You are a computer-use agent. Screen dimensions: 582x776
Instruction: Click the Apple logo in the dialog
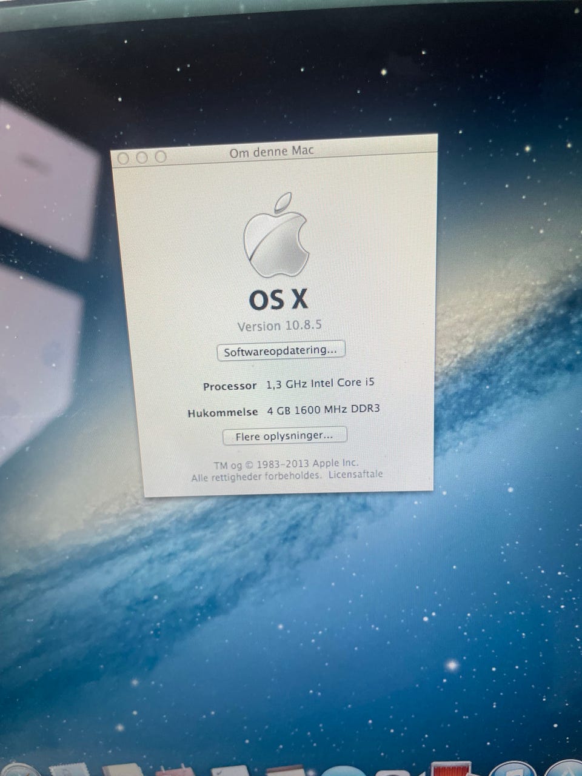click(276, 236)
